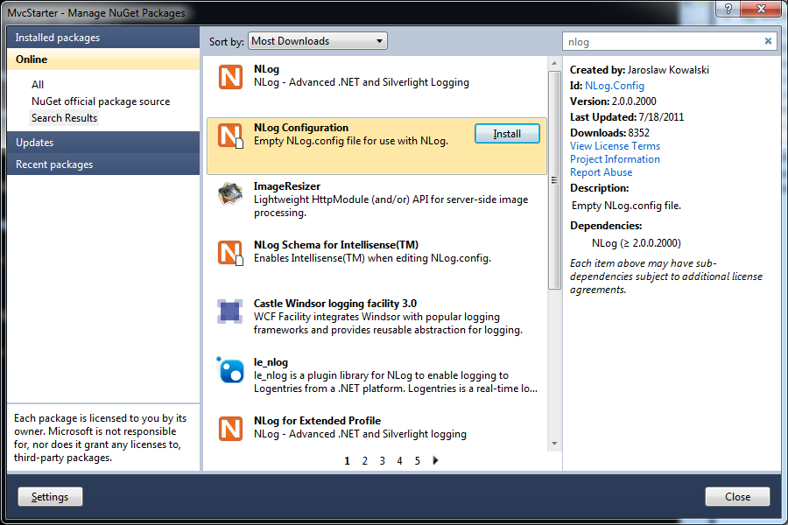Screen dimensions: 788x525
Task: Click the le_nlog package icon
Action: pyautogui.click(x=230, y=370)
